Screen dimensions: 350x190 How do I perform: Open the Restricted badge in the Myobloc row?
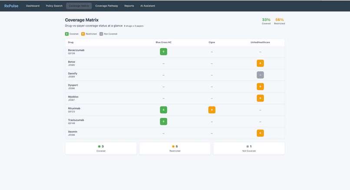(260, 98)
